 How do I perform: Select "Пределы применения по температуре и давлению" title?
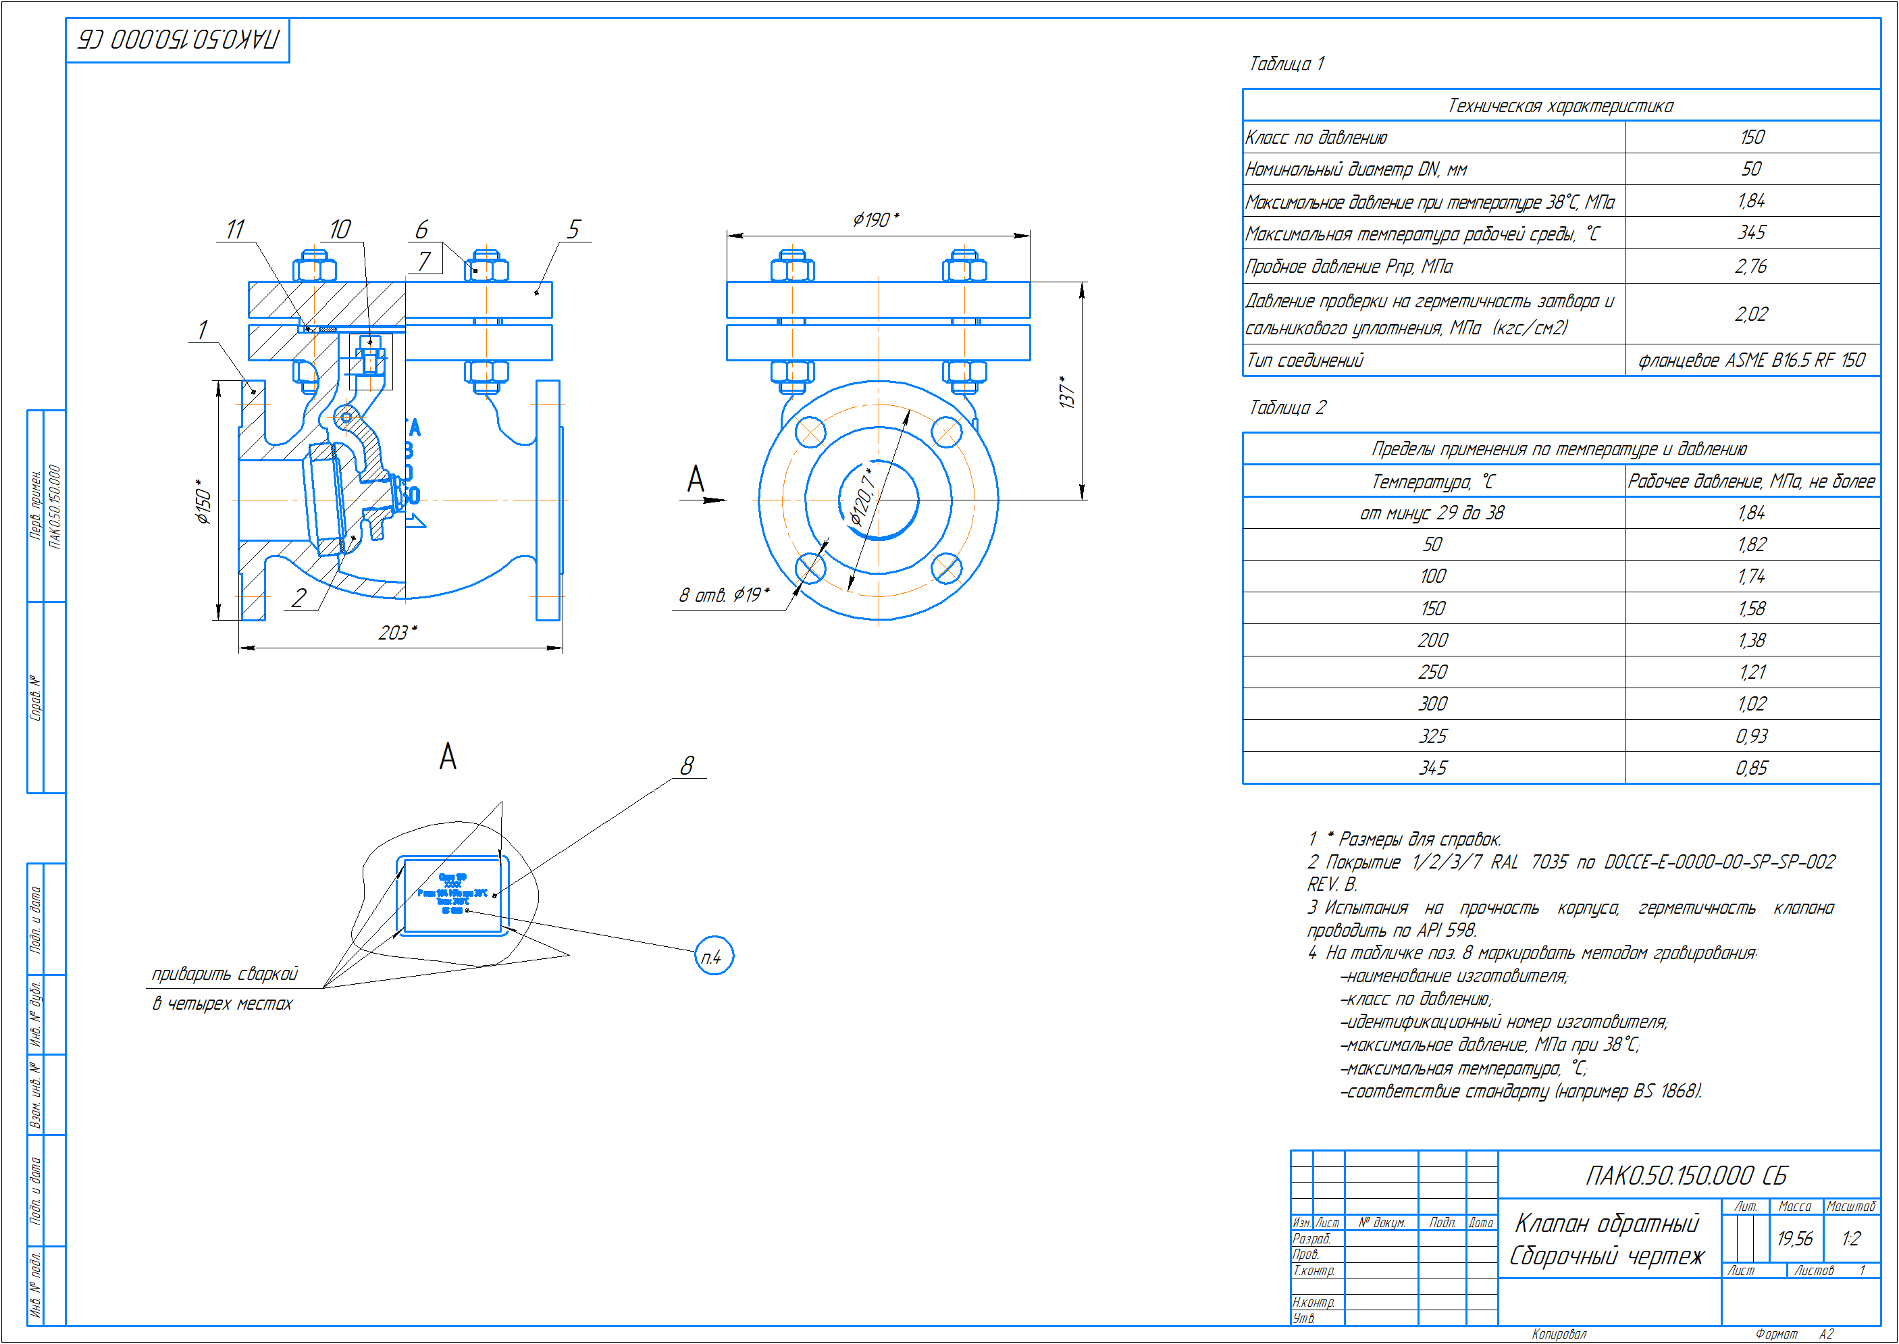pyautogui.click(x=1559, y=449)
